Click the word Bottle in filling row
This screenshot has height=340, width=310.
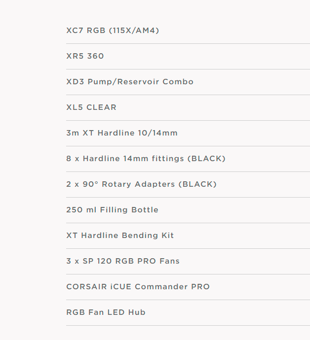[145, 210]
